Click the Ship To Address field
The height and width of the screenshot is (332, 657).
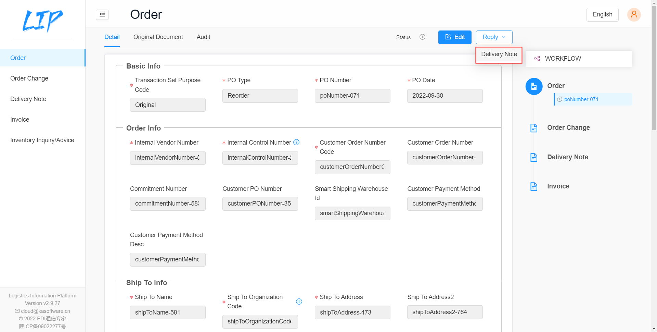352,312
